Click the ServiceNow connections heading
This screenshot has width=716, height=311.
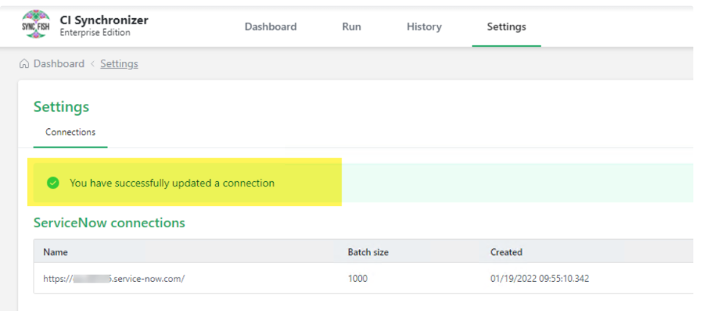point(109,223)
